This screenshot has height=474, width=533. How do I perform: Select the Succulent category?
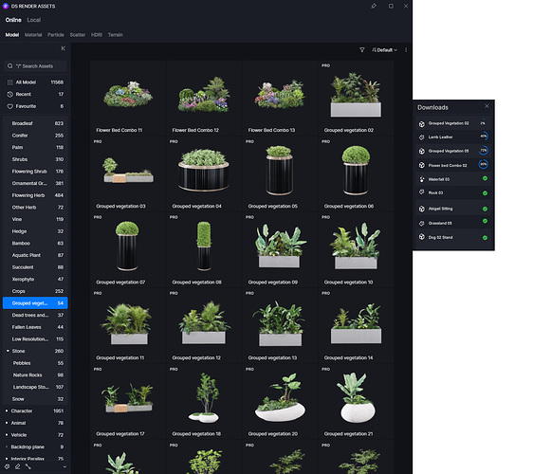pyautogui.click(x=35, y=267)
